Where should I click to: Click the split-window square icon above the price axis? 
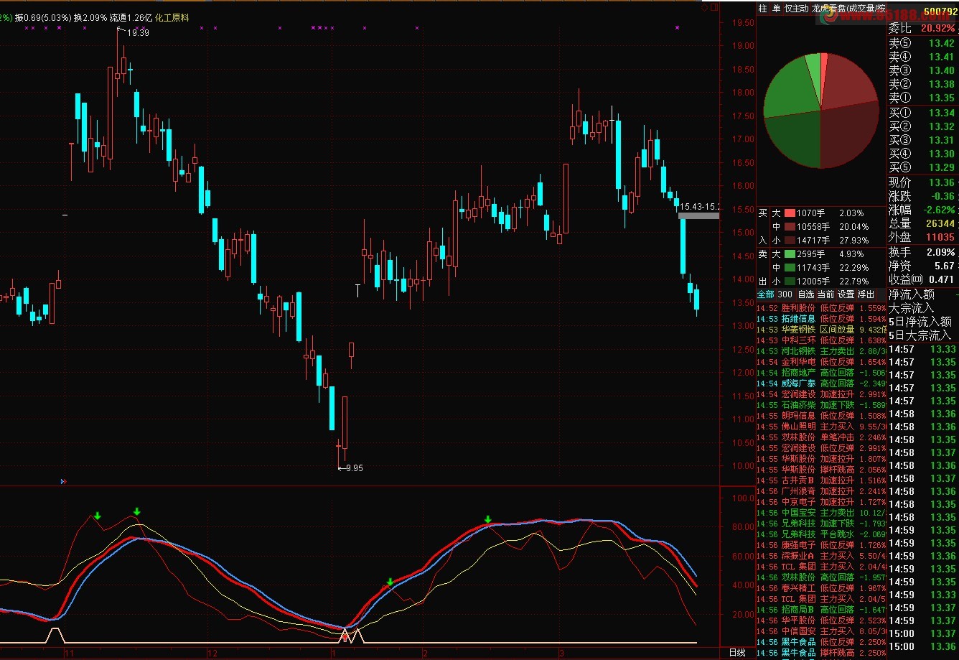[x=714, y=8]
